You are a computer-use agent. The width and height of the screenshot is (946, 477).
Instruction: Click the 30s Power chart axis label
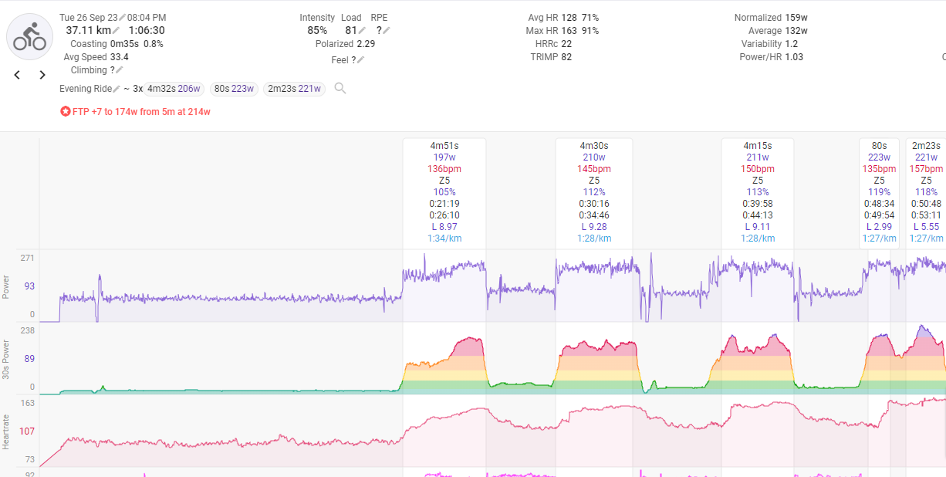(x=6, y=359)
